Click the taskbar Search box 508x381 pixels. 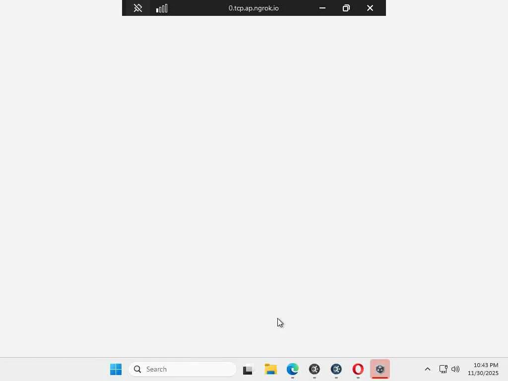pos(183,369)
